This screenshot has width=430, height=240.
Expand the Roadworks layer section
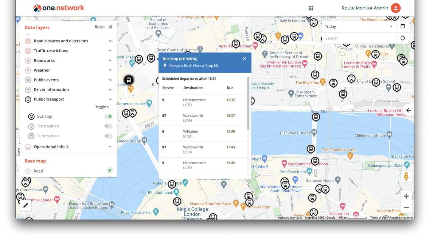pyautogui.click(x=110, y=61)
